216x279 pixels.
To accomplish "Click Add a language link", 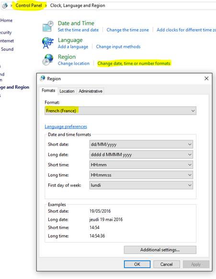I will [73, 47].
